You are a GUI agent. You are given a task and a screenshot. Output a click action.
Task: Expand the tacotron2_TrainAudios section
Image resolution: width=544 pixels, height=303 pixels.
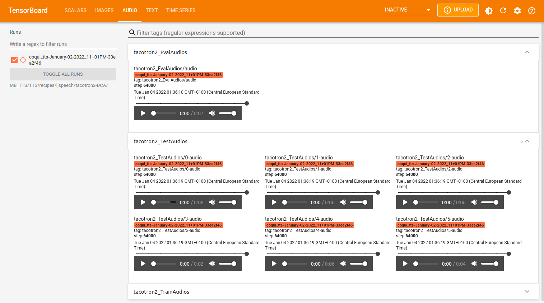(527, 292)
